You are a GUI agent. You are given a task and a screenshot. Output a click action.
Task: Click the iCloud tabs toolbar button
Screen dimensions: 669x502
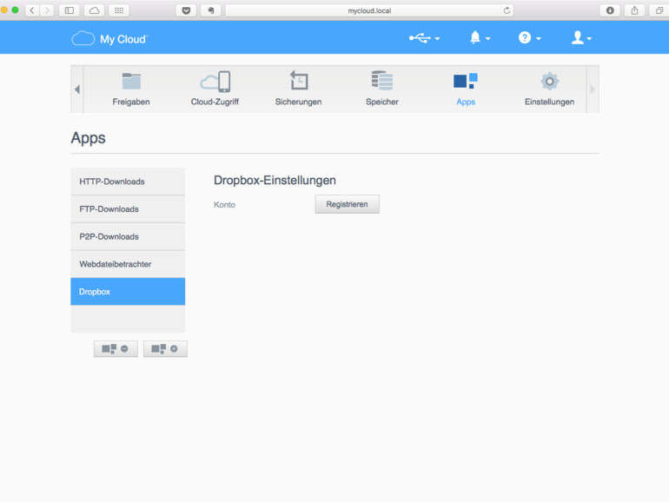(x=95, y=10)
